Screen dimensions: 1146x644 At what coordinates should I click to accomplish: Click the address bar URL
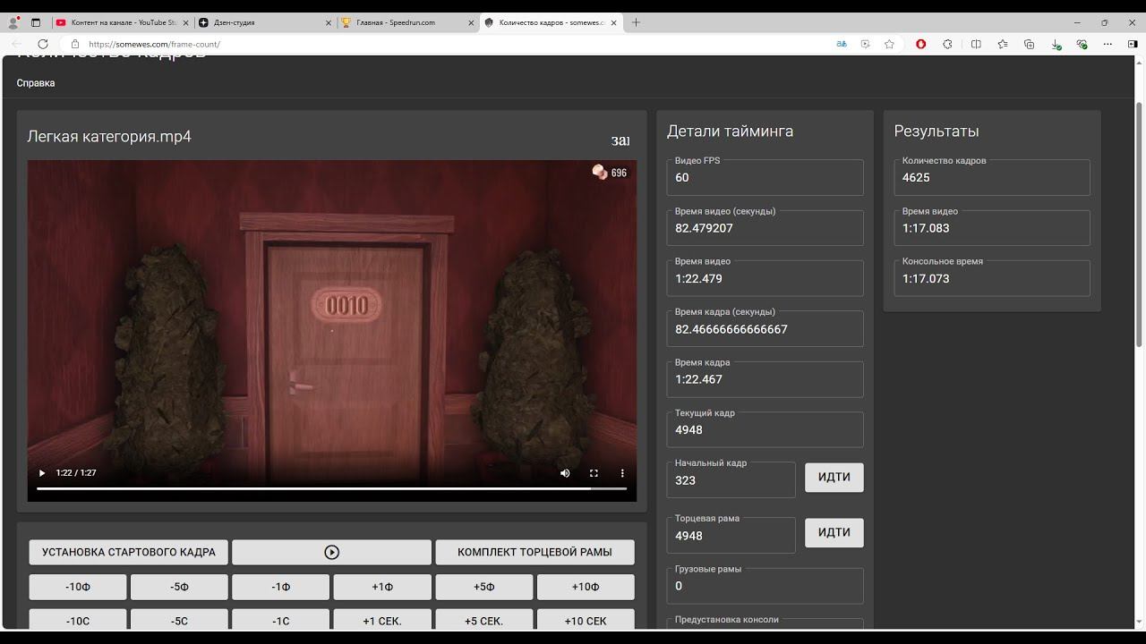tap(154, 44)
